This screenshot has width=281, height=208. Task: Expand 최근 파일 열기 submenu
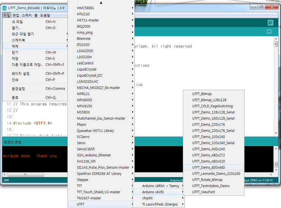pos(35,34)
